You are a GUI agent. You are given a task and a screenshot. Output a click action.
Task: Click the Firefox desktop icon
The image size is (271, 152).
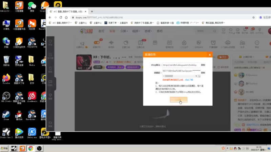pos(6,79)
